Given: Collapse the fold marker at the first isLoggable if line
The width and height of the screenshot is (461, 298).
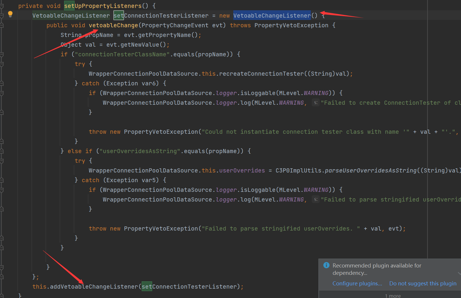Looking at the screenshot, I should point(1,93).
